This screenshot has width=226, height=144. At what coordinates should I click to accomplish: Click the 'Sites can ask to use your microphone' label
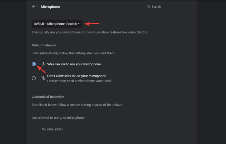pyautogui.click(x=74, y=64)
